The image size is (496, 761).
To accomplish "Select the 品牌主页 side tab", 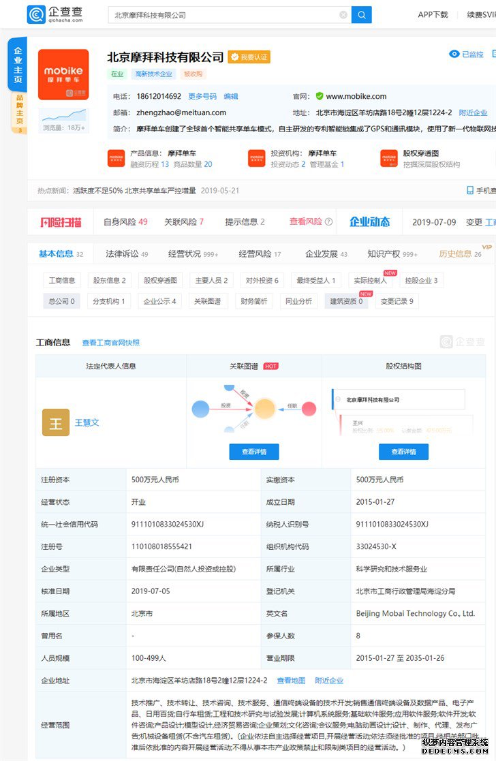I will [x=19, y=112].
